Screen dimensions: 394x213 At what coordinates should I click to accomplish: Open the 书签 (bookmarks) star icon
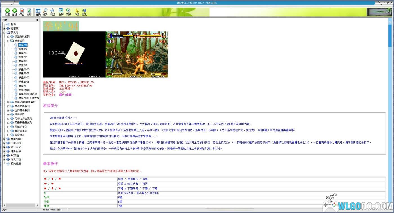point(52,12)
